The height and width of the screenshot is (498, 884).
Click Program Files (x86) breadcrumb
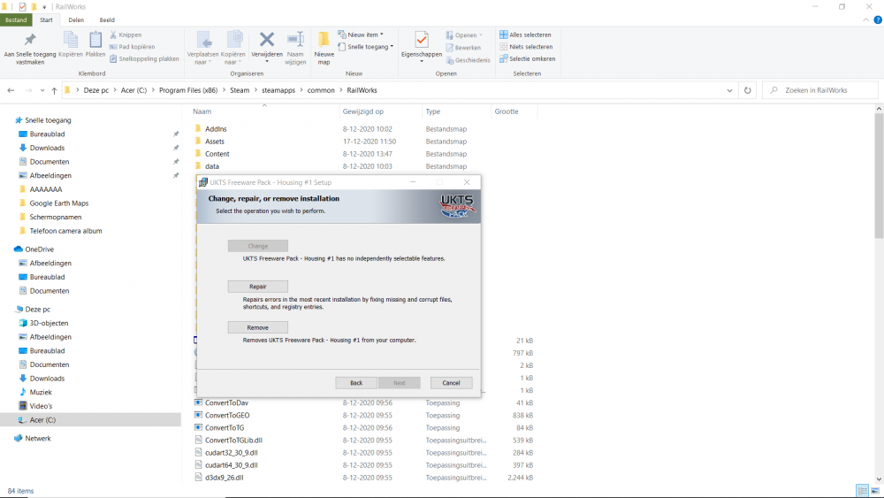click(x=188, y=90)
